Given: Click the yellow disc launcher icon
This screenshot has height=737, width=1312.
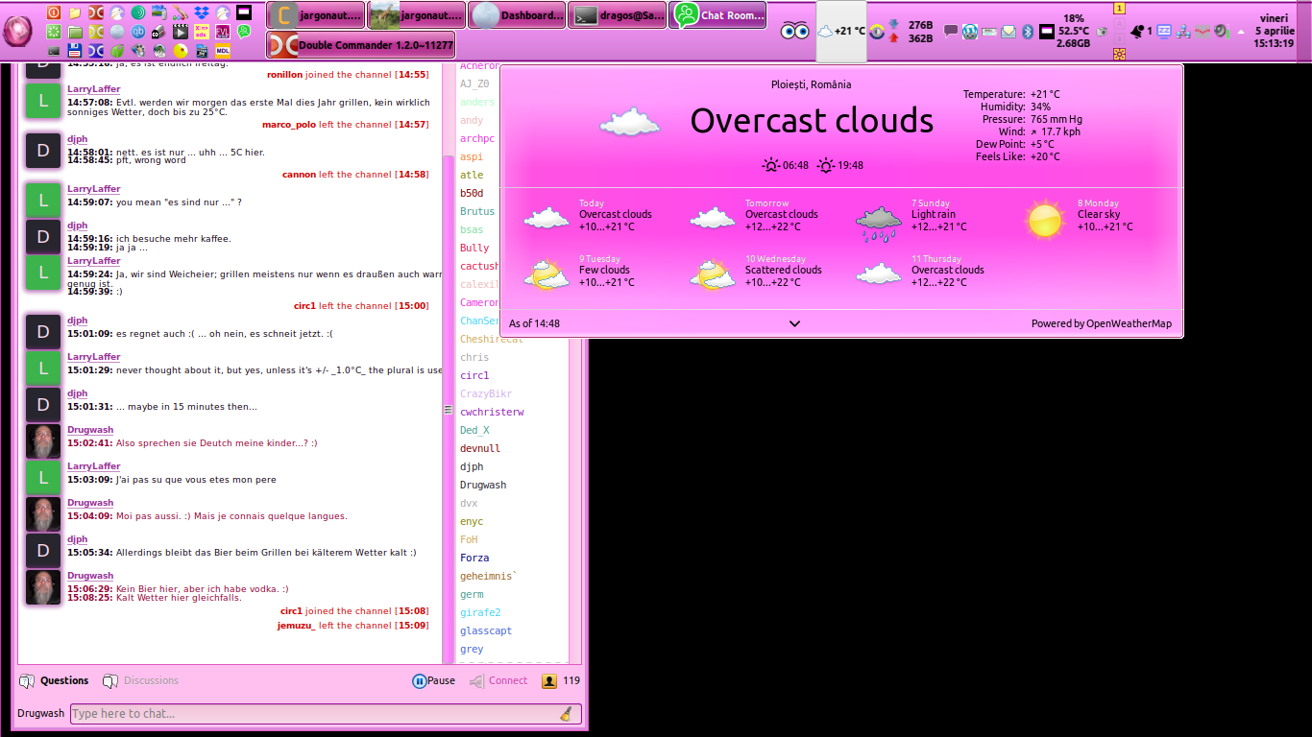Looking at the screenshot, I should point(181,50).
